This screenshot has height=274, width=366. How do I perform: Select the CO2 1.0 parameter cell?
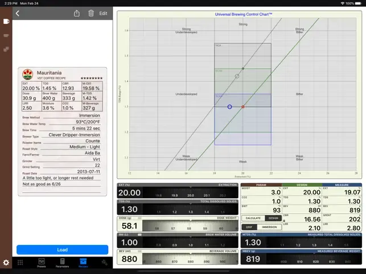tap(261, 200)
